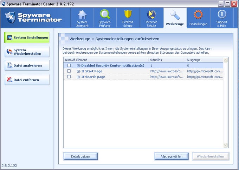Viewport: 239px width, 170px height.
Task: Click the Datei analysieren icon
Action: click(x=9, y=66)
